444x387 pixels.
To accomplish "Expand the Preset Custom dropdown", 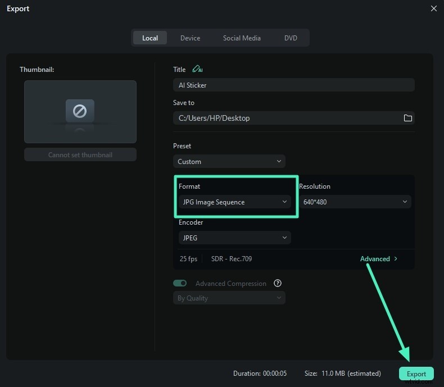I will 229,162.
